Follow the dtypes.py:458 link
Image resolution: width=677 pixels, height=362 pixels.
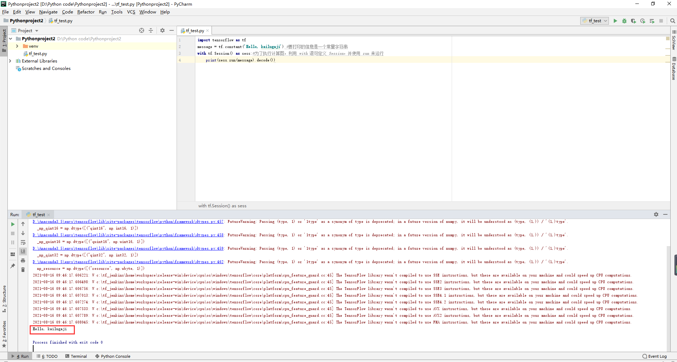pos(128,235)
